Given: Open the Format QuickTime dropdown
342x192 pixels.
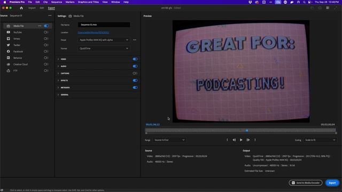Looking at the screenshot, I should click(104, 49).
